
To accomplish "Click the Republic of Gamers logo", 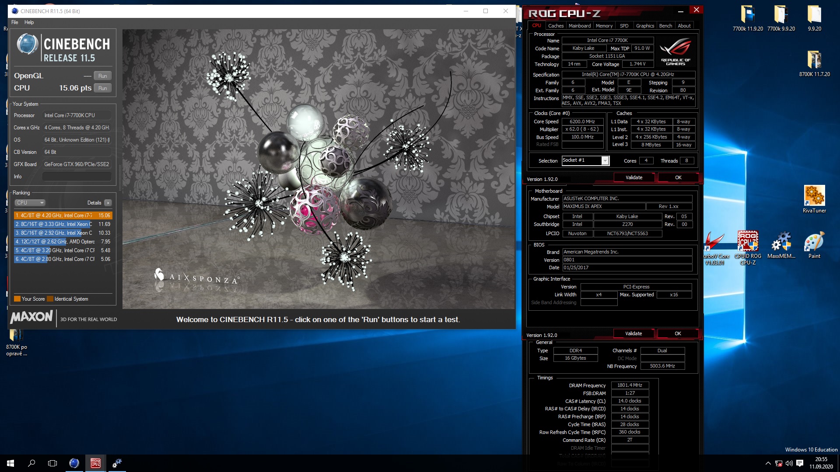I will (675, 52).
